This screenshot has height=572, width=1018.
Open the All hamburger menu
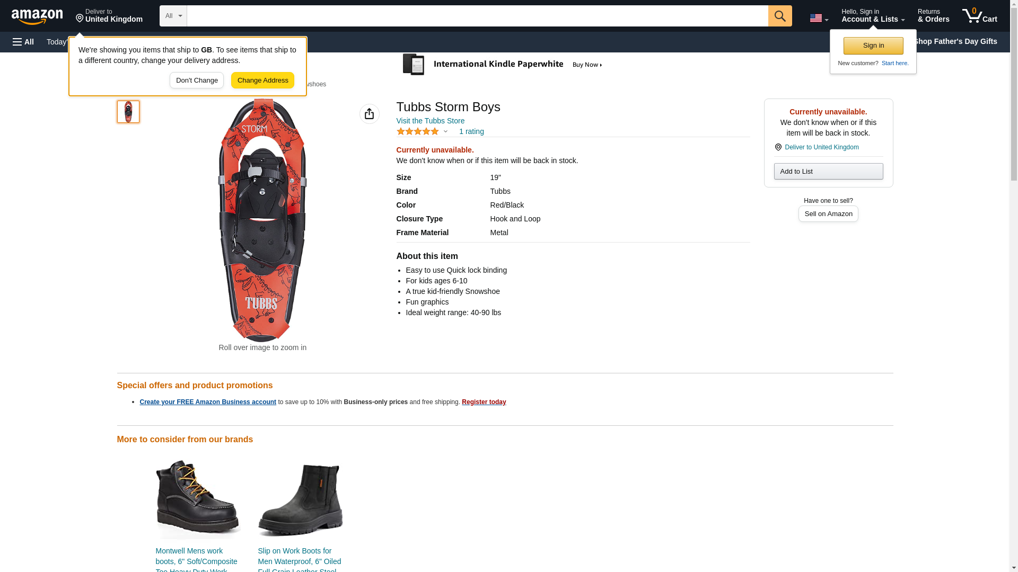click(x=23, y=42)
